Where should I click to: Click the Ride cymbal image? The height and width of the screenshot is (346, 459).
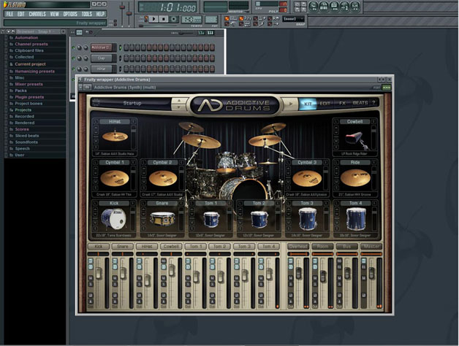355,177
